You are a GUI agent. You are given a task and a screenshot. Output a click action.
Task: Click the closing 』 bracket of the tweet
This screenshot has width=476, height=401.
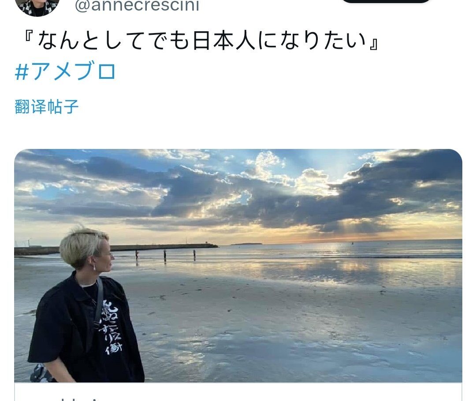point(373,44)
